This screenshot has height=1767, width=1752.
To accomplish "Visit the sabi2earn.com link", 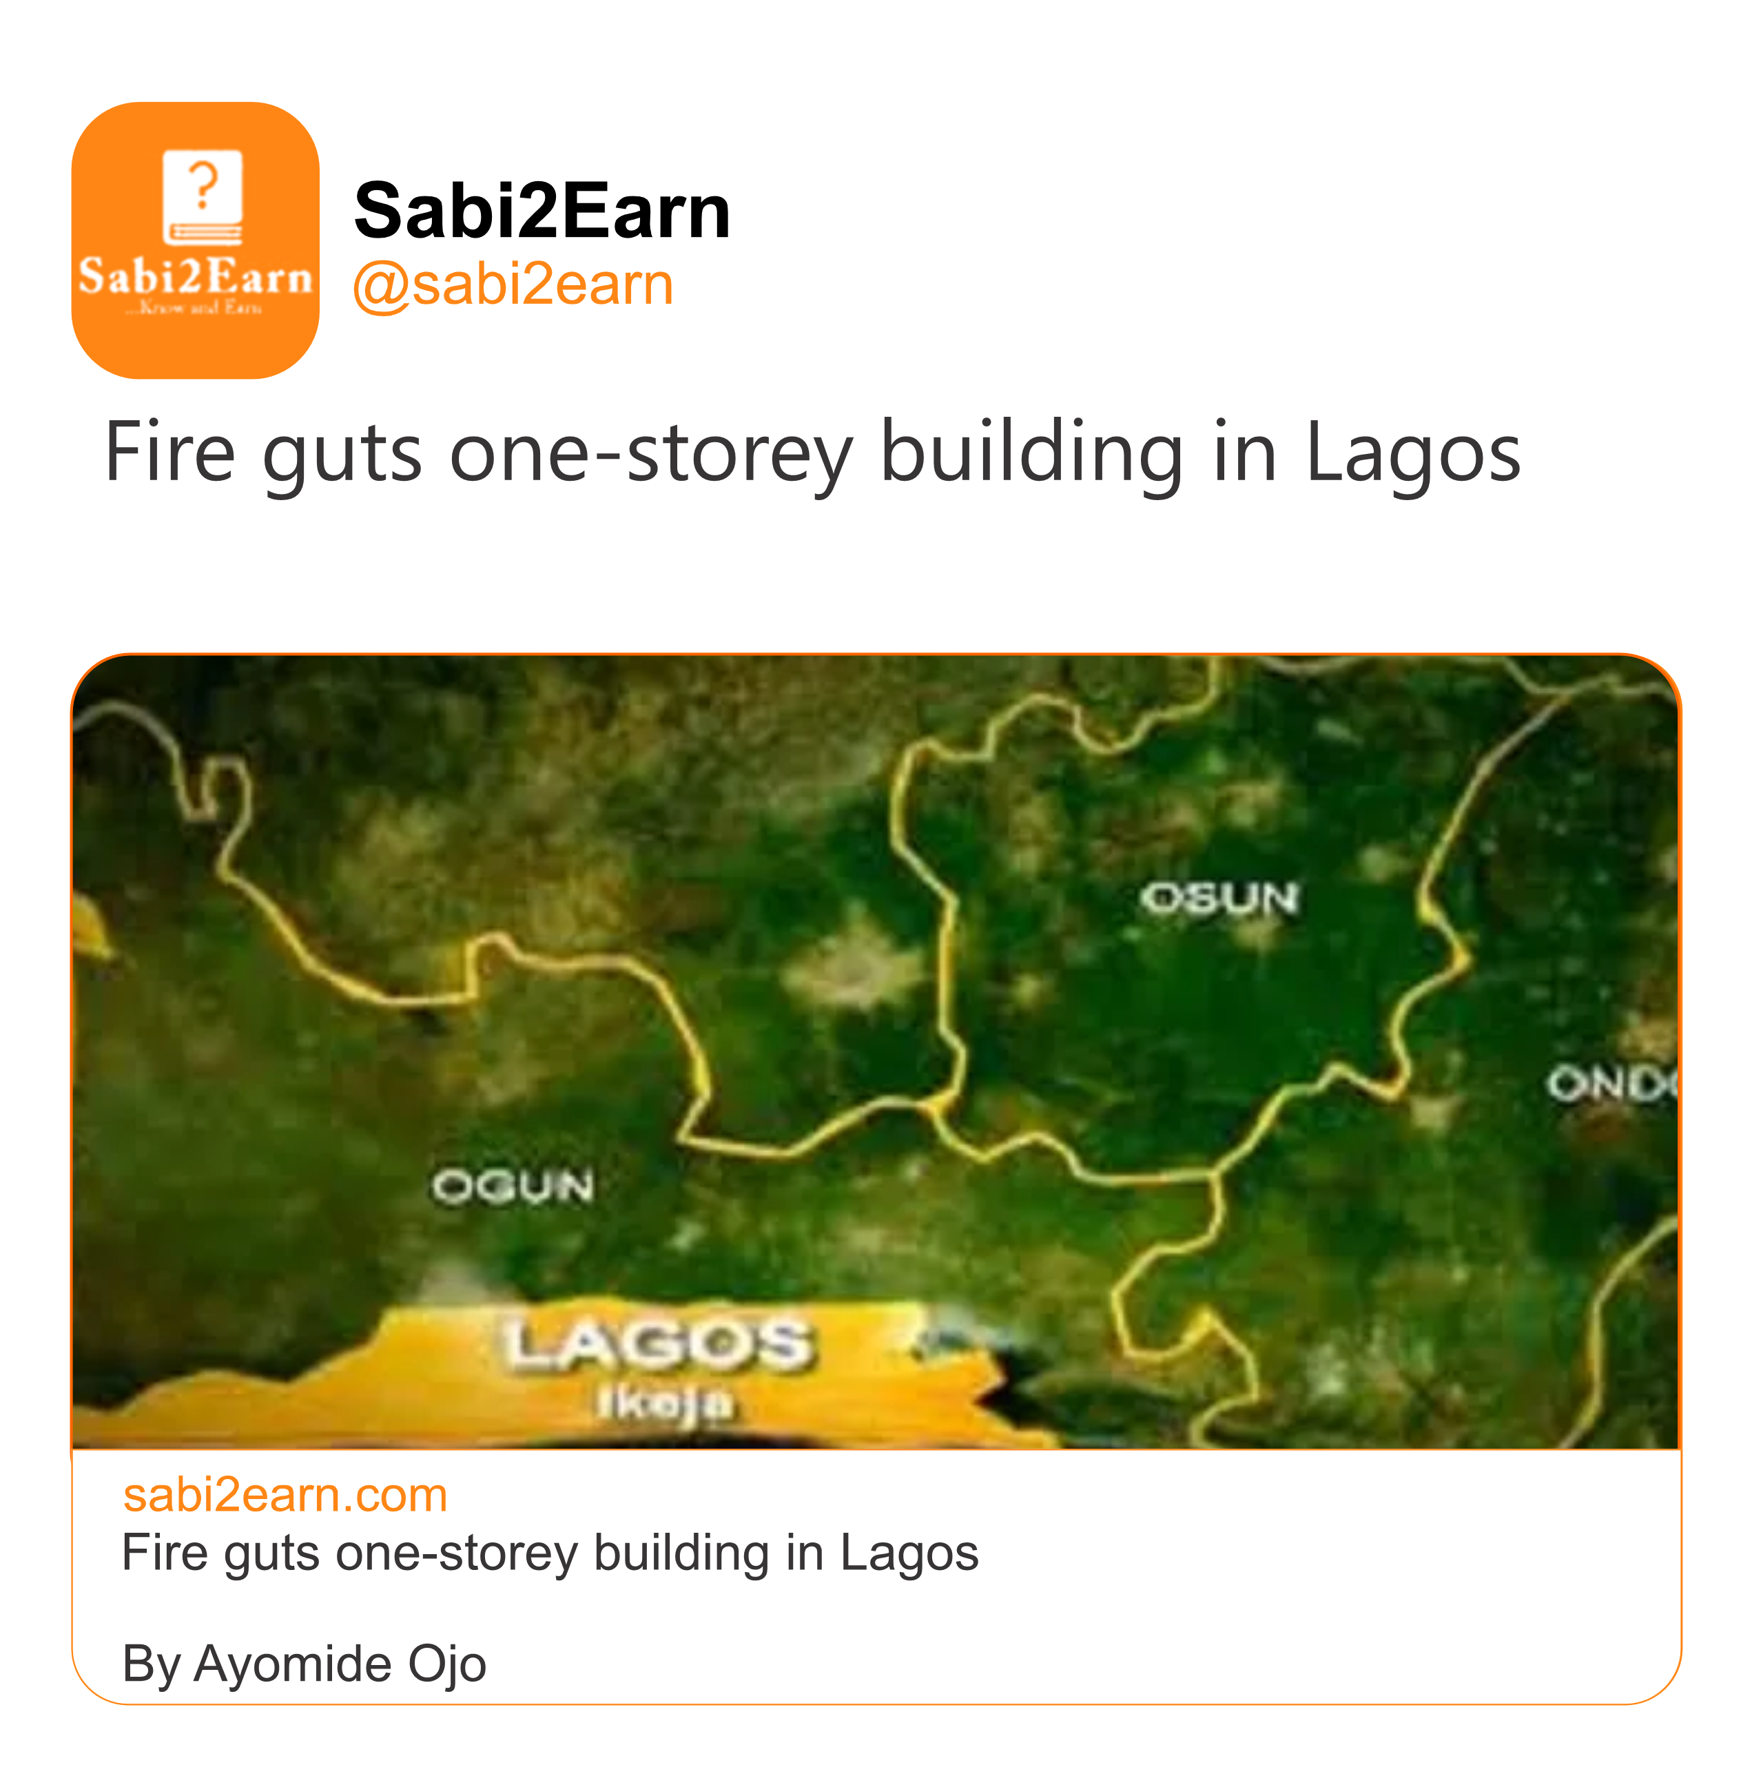I will (x=285, y=1496).
